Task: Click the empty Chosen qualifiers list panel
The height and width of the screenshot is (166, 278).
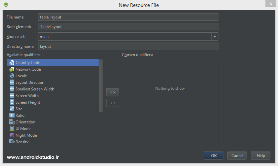Action: click(170, 101)
